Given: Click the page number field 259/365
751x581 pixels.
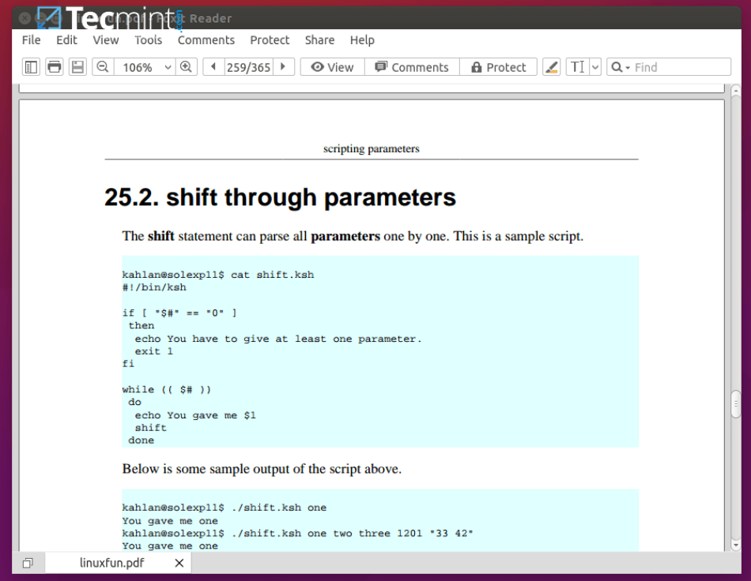Looking at the screenshot, I should [248, 67].
